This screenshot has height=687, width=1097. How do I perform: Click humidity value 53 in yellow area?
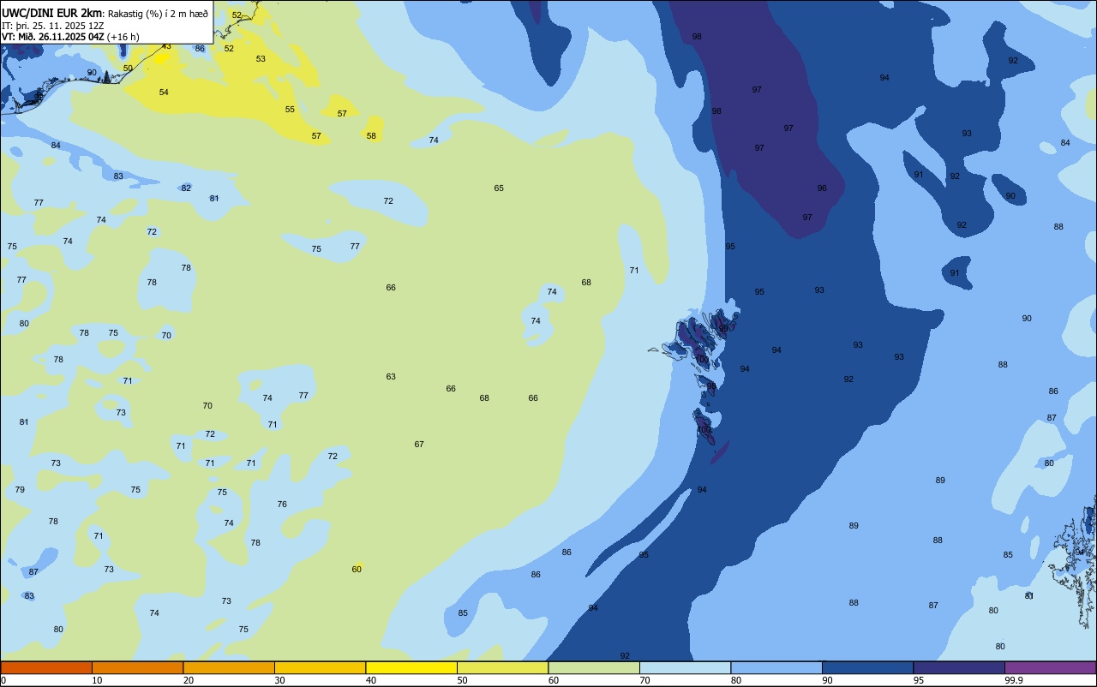pos(261,59)
